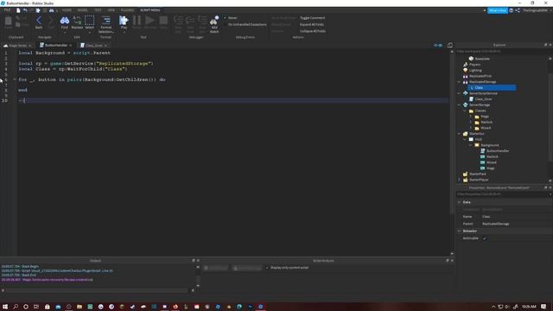Open the FILE menu
The width and height of the screenshot is (553, 311).
click(7, 10)
